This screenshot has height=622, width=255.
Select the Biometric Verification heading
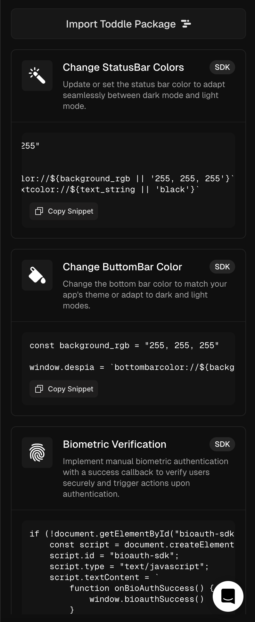click(114, 444)
